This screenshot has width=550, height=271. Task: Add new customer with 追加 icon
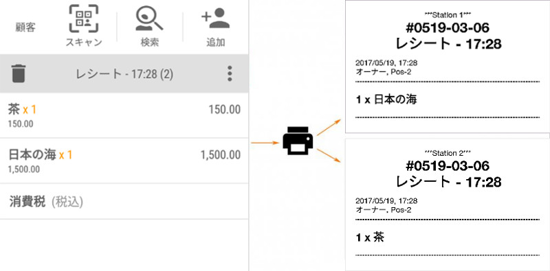click(x=215, y=19)
